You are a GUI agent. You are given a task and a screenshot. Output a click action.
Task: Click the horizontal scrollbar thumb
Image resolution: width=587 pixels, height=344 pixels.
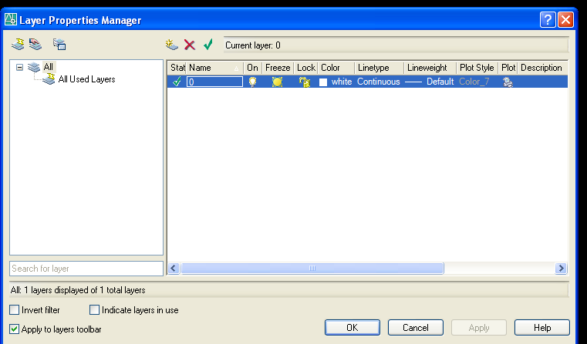pyautogui.click(x=312, y=268)
